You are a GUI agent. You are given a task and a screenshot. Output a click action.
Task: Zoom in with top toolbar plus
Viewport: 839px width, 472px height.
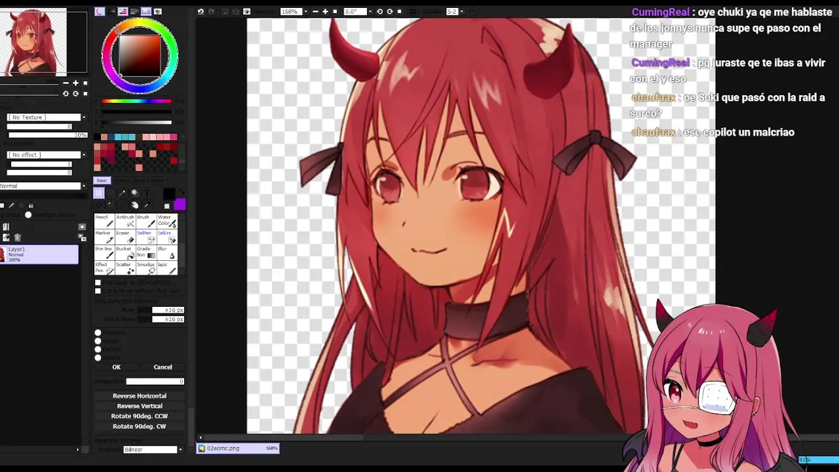tap(325, 11)
